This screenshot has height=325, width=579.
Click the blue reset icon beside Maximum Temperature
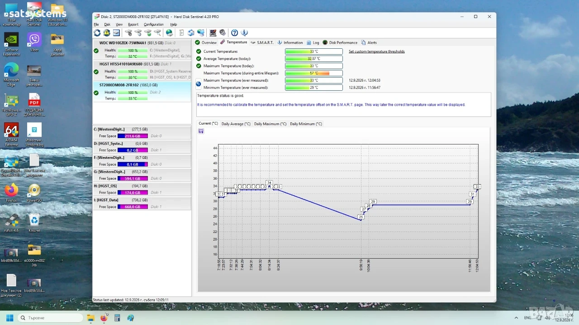coord(198,84)
